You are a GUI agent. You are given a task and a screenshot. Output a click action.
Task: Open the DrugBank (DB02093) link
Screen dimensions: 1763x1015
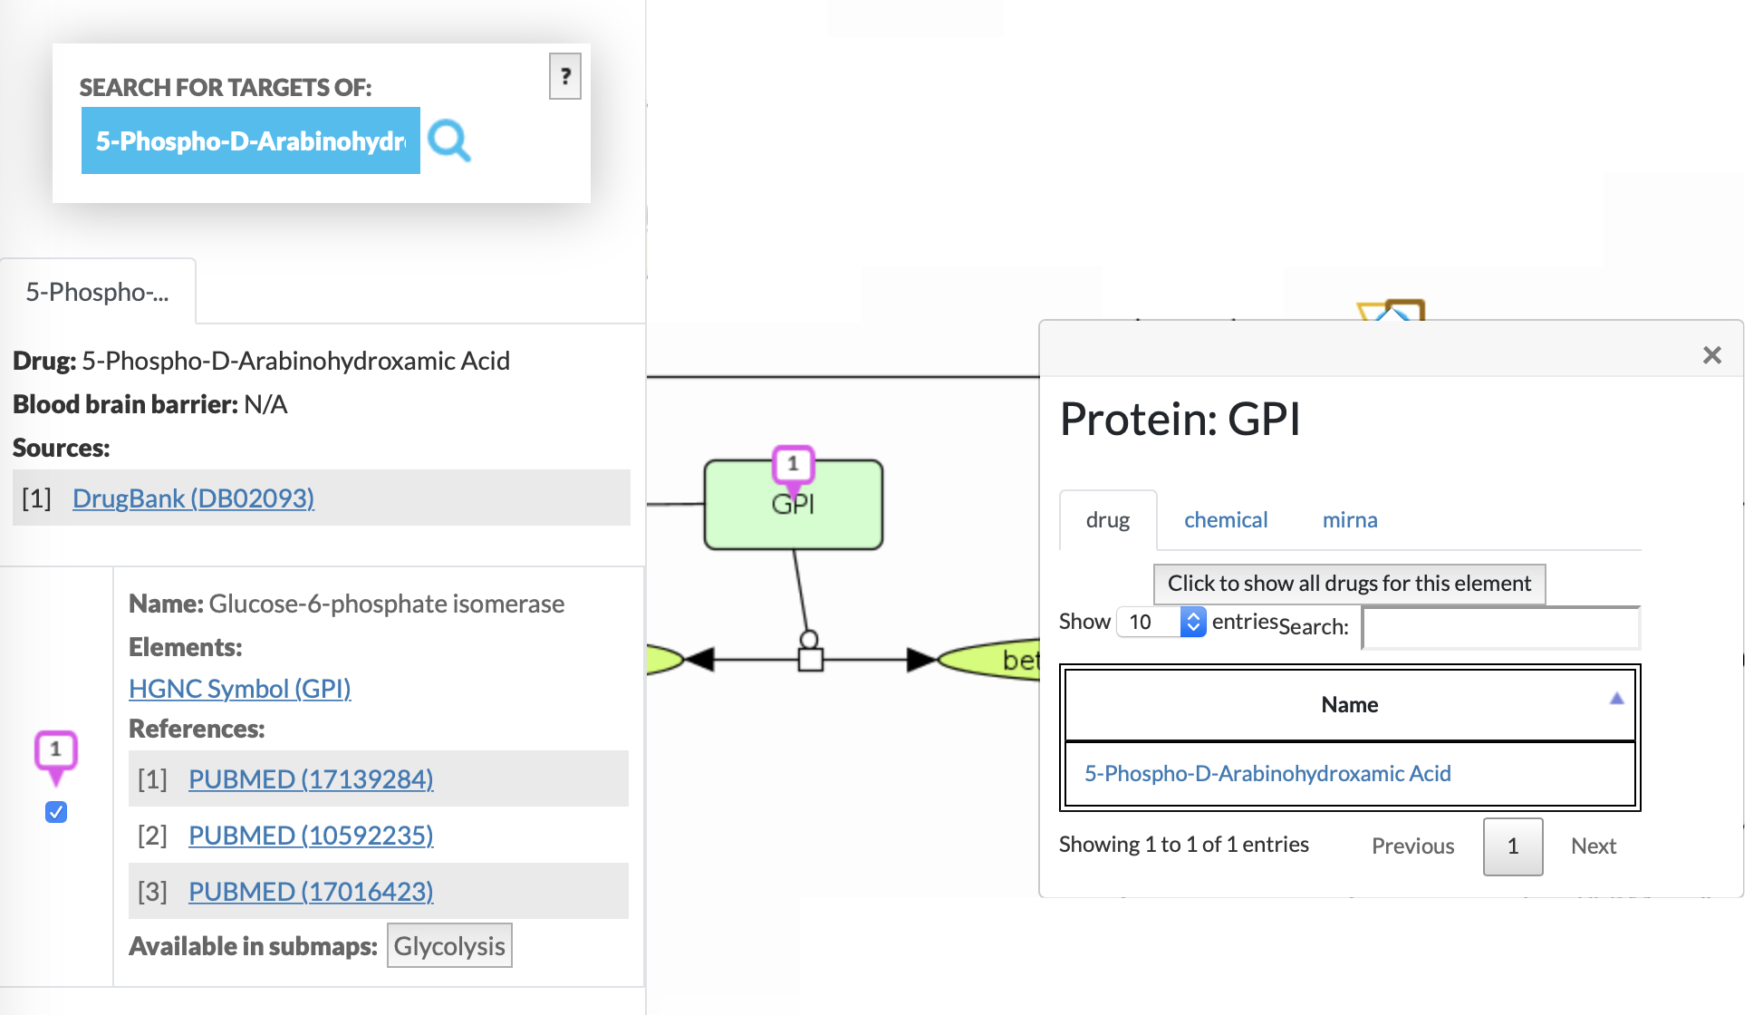pyautogui.click(x=193, y=498)
